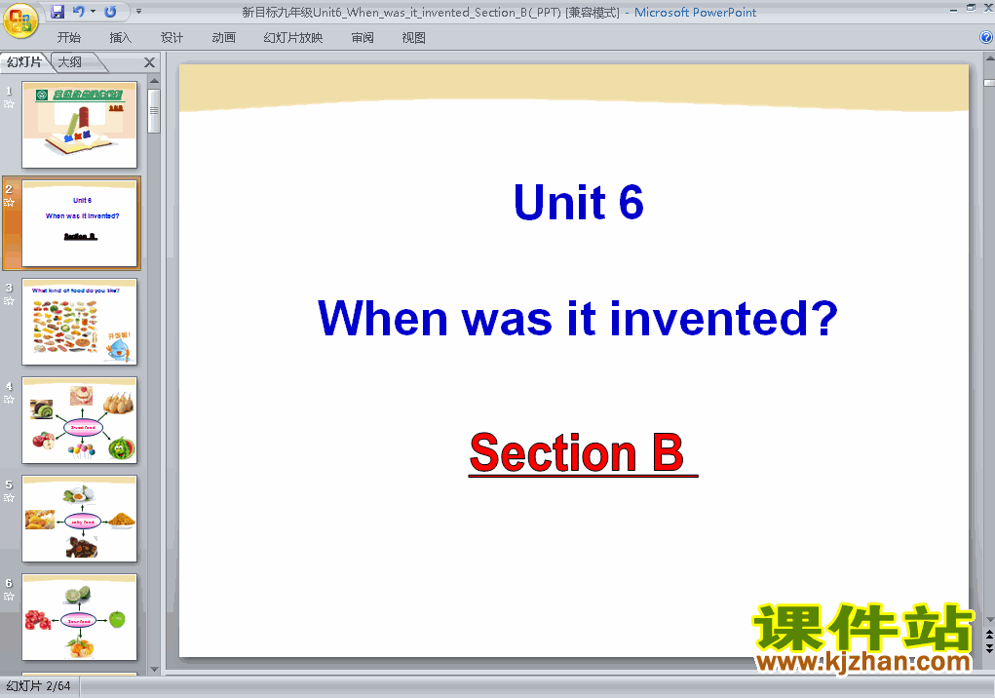Image resolution: width=995 pixels, height=698 pixels.
Task: Open the Office button menu
Action: (20, 20)
